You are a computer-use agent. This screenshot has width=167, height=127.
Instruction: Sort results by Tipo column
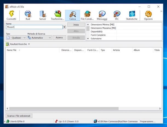(x=106, y=50)
